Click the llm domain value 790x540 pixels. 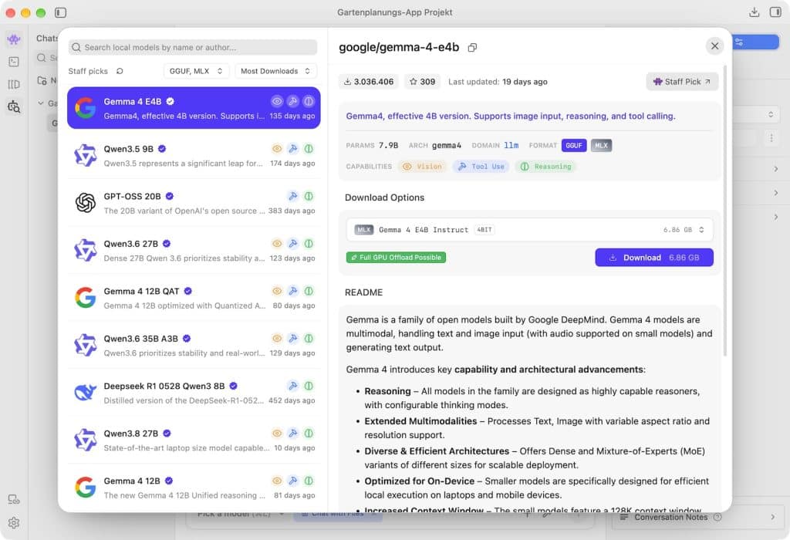pyautogui.click(x=511, y=146)
